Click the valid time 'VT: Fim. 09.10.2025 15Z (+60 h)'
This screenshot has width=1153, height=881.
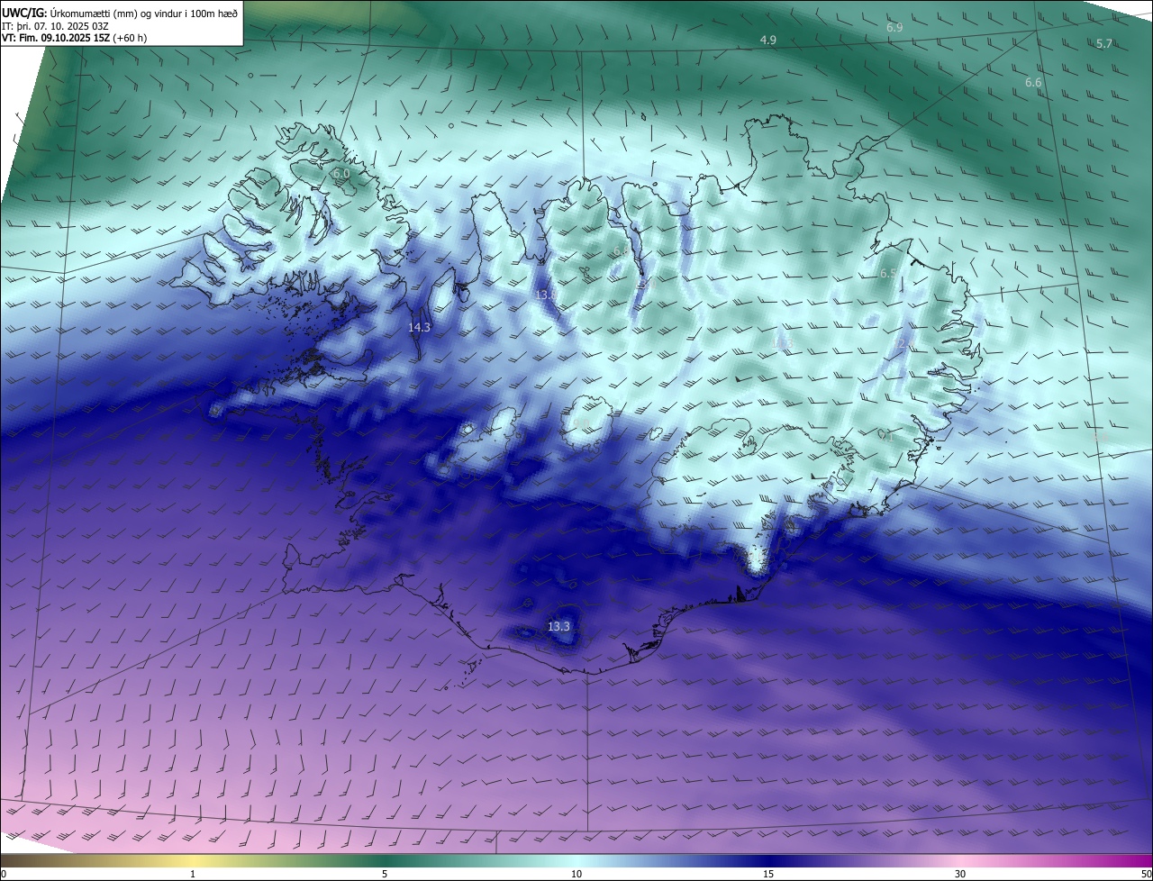pos(75,39)
